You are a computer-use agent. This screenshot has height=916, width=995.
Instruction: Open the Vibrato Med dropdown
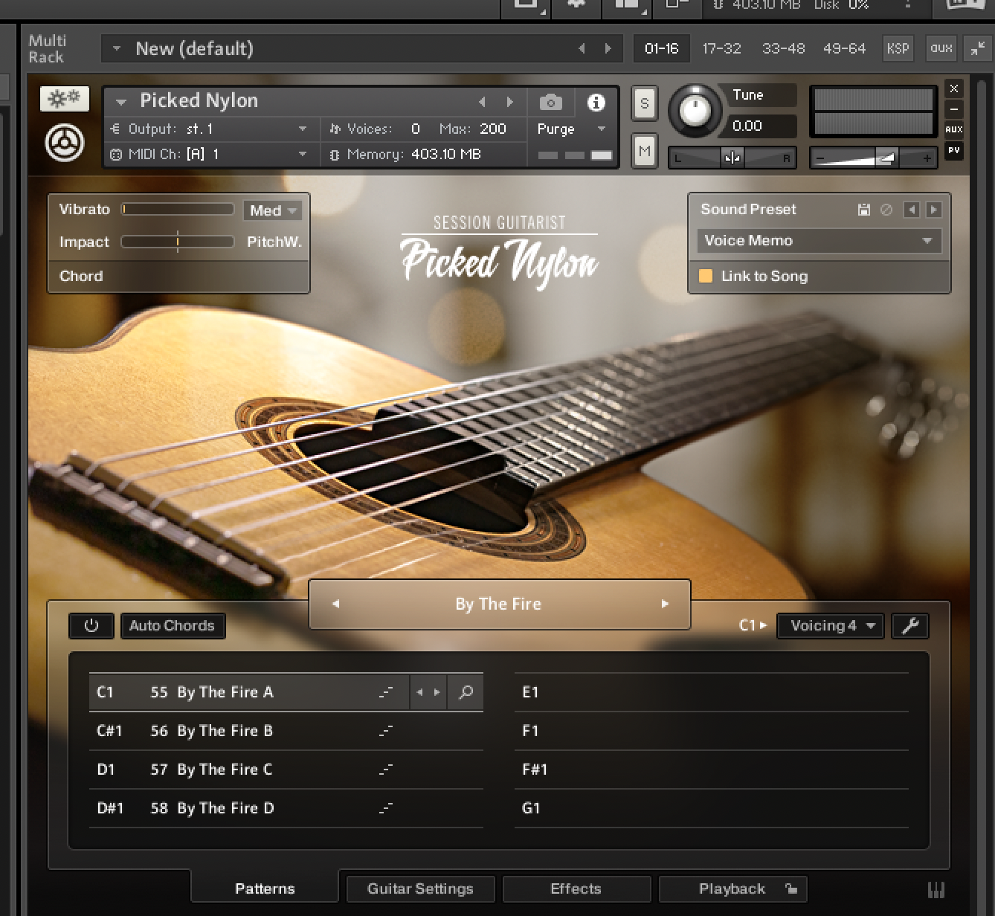pyautogui.click(x=272, y=210)
